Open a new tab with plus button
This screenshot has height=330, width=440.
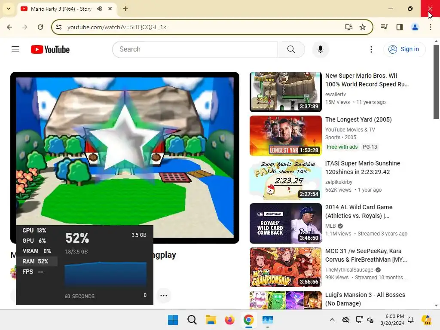[125, 9]
